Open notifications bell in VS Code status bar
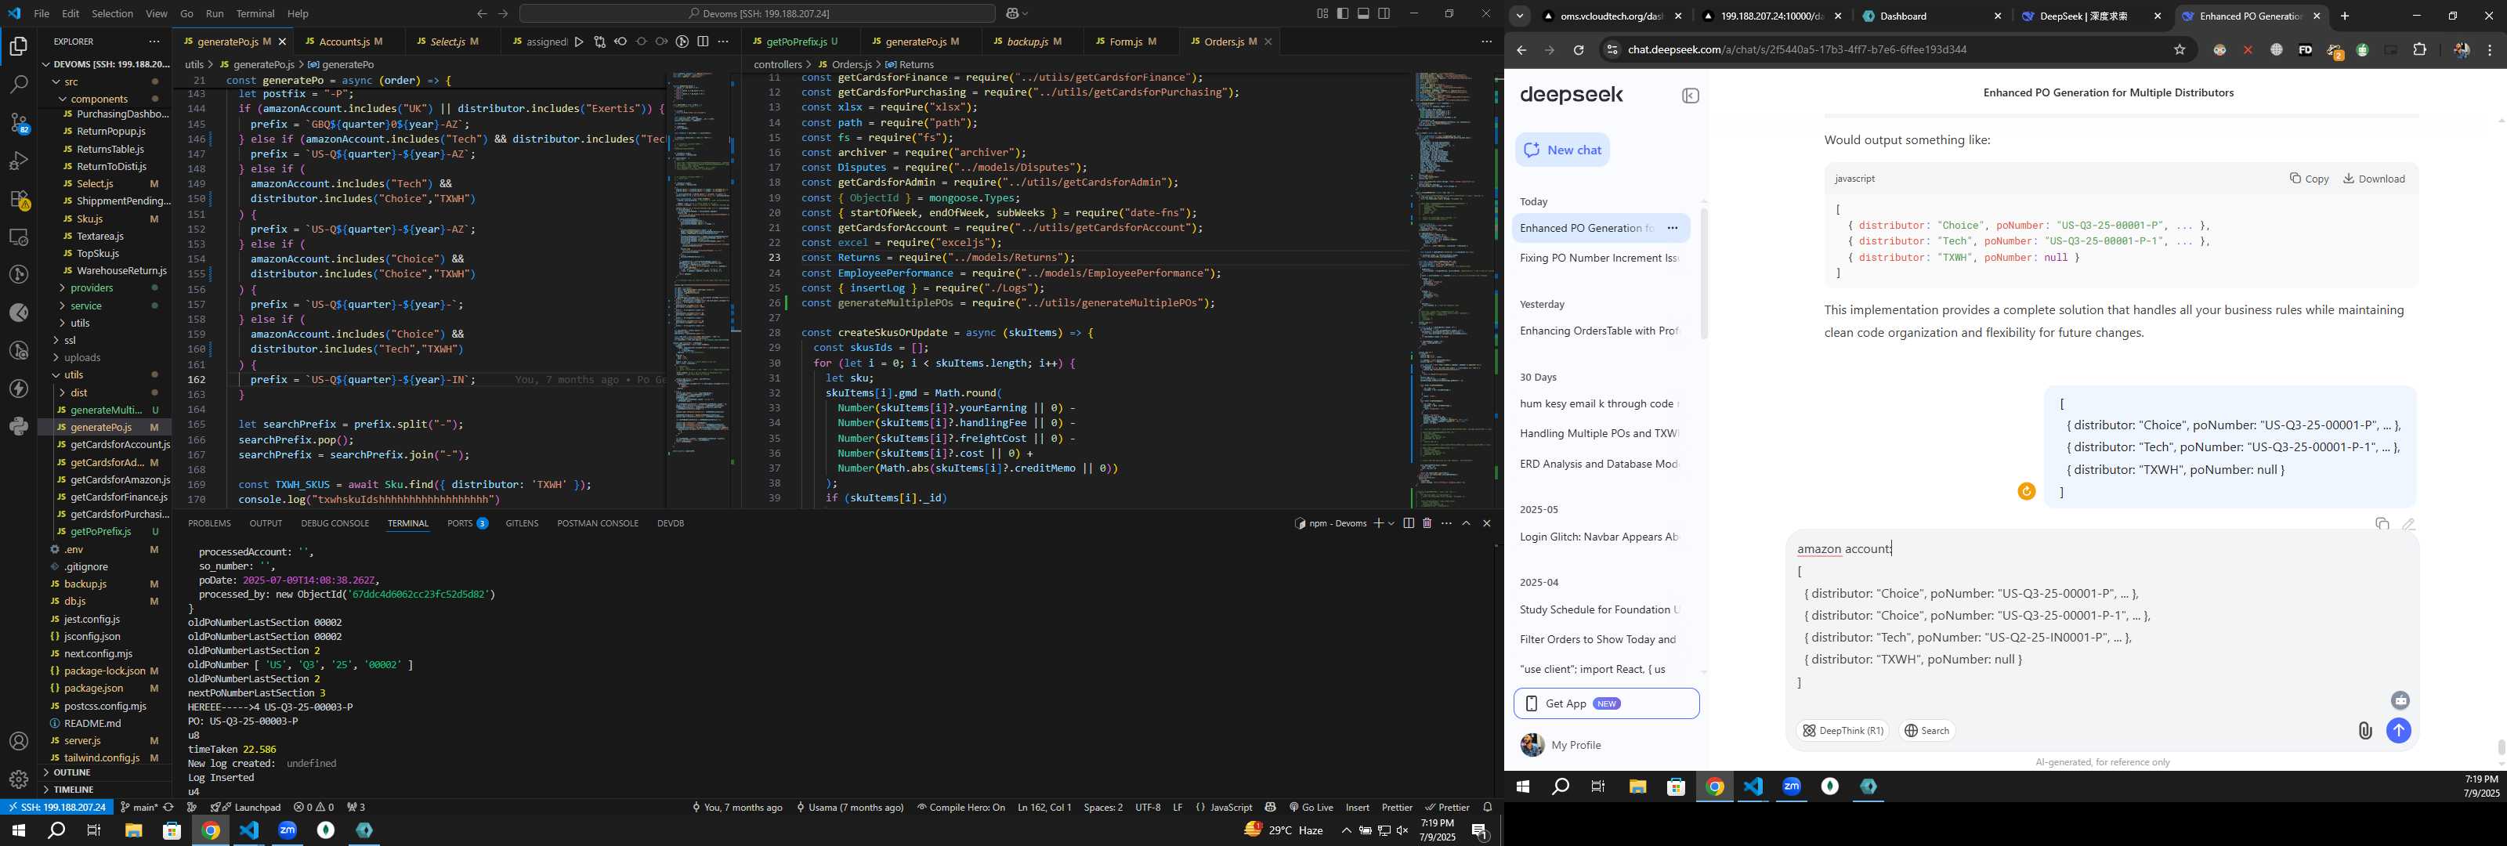Viewport: 2507px width, 846px height. 1487,807
